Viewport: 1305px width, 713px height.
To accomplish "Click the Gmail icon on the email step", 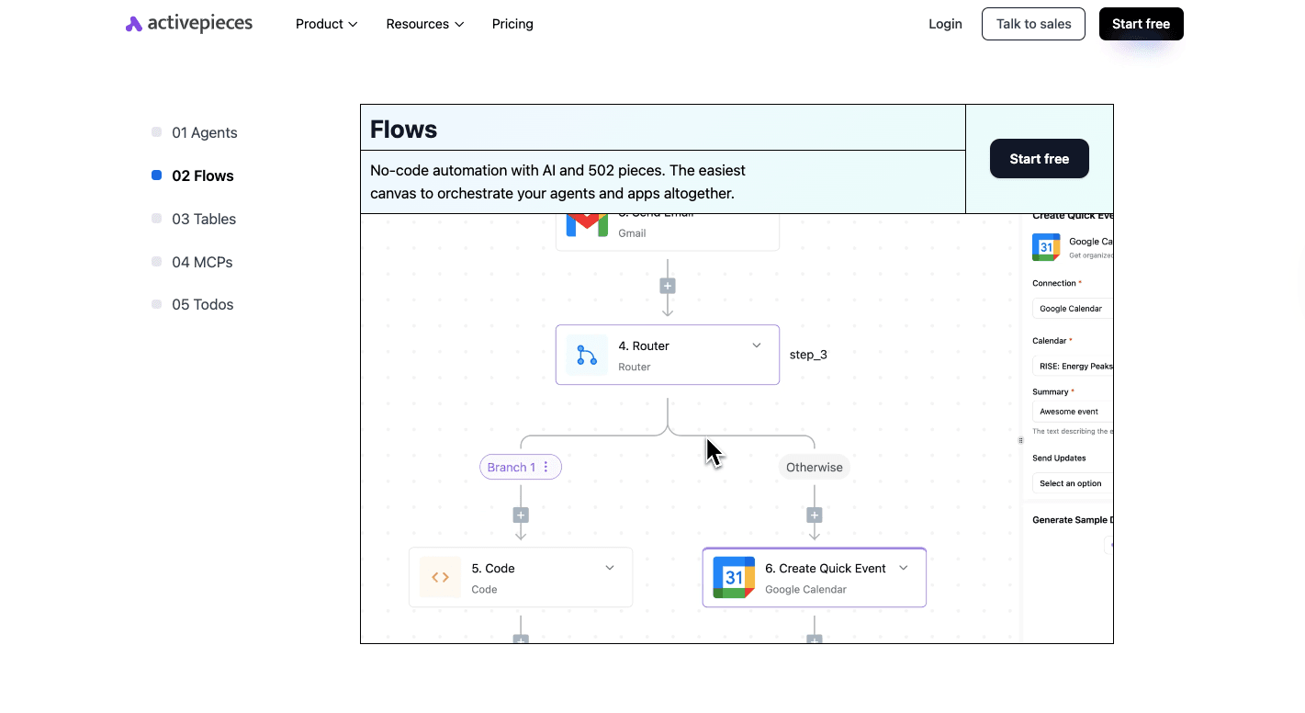I will pyautogui.click(x=586, y=225).
